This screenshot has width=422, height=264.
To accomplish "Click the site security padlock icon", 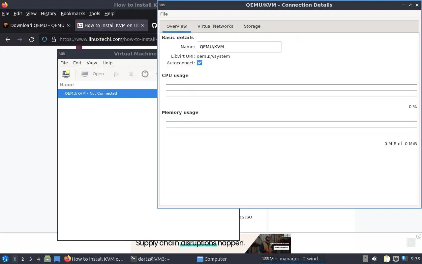I will [54, 39].
